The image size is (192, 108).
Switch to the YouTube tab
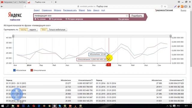(x=13, y=2)
